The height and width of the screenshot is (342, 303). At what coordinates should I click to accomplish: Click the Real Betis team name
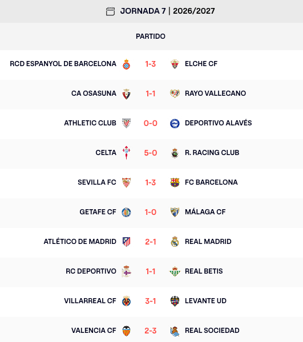point(204,271)
